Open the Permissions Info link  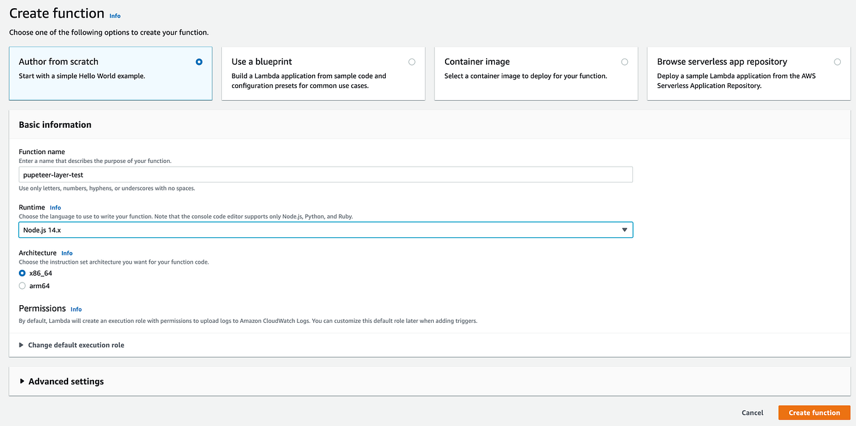76,309
